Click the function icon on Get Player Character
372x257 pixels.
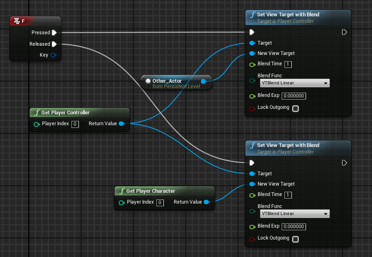122,191
